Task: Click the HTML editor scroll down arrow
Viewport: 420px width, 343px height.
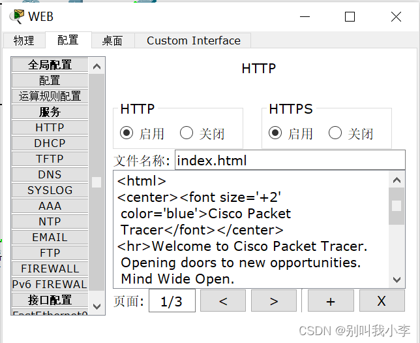Action: pyautogui.click(x=397, y=280)
